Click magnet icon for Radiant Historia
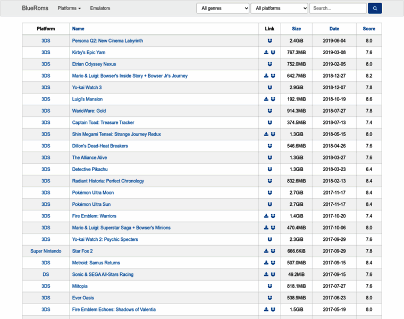This screenshot has height=319, width=404. [x=270, y=181]
